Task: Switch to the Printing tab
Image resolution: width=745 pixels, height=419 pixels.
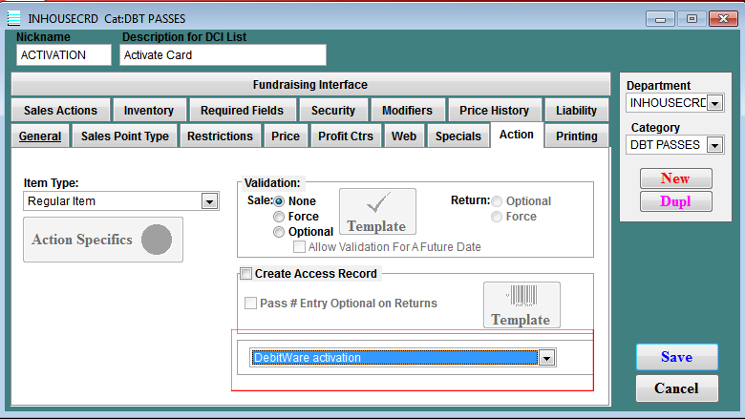Action: 577,136
